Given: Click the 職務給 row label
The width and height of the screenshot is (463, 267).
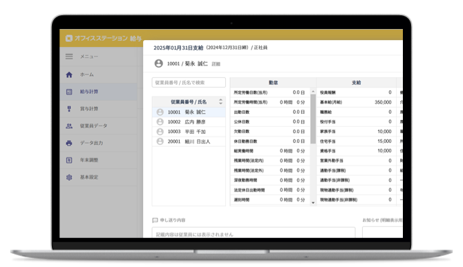Looking at the screenshot, I should point(325,112).
